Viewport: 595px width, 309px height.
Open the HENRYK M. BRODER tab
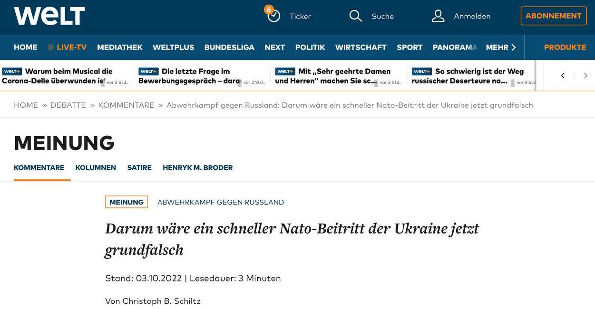(x=197, y=168)
